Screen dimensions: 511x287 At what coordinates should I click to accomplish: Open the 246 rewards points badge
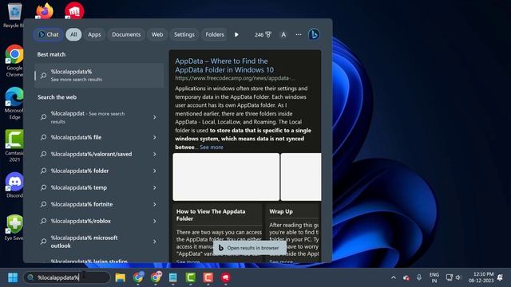click(263, 34)
